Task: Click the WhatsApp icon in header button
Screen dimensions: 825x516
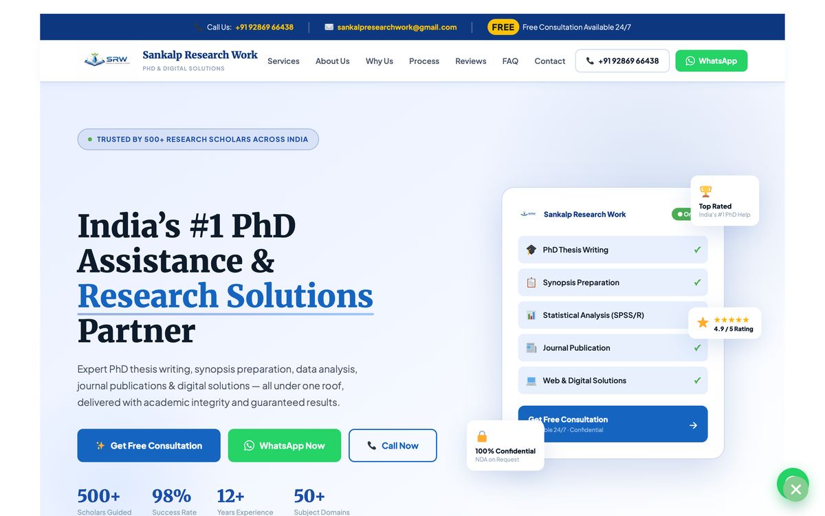Action: point(690,61)
